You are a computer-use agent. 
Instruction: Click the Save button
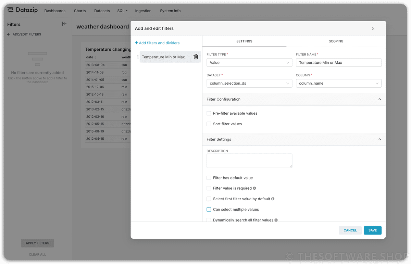pos(373,230)
